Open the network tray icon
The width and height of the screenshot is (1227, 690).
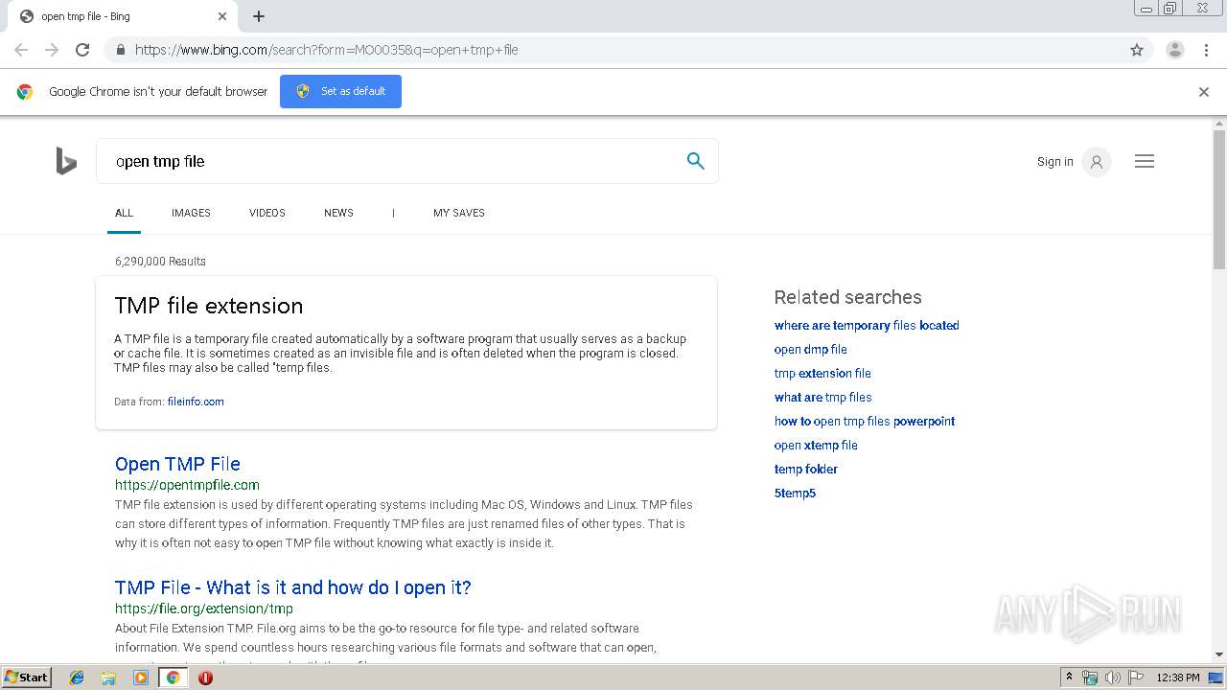tap(1090, 678)
